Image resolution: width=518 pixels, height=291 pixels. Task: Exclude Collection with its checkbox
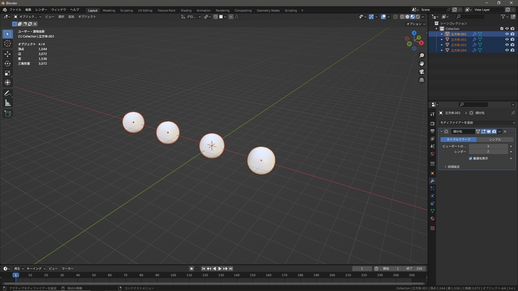pyautogui.click(x=502, y=29)
